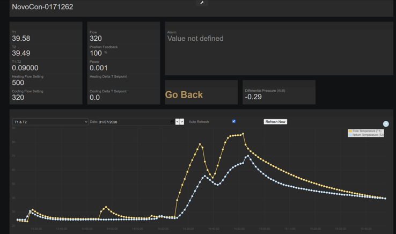This screenshot has width=396, height=234.
Task: Click Refresh Now button
Action: point(275,121)
